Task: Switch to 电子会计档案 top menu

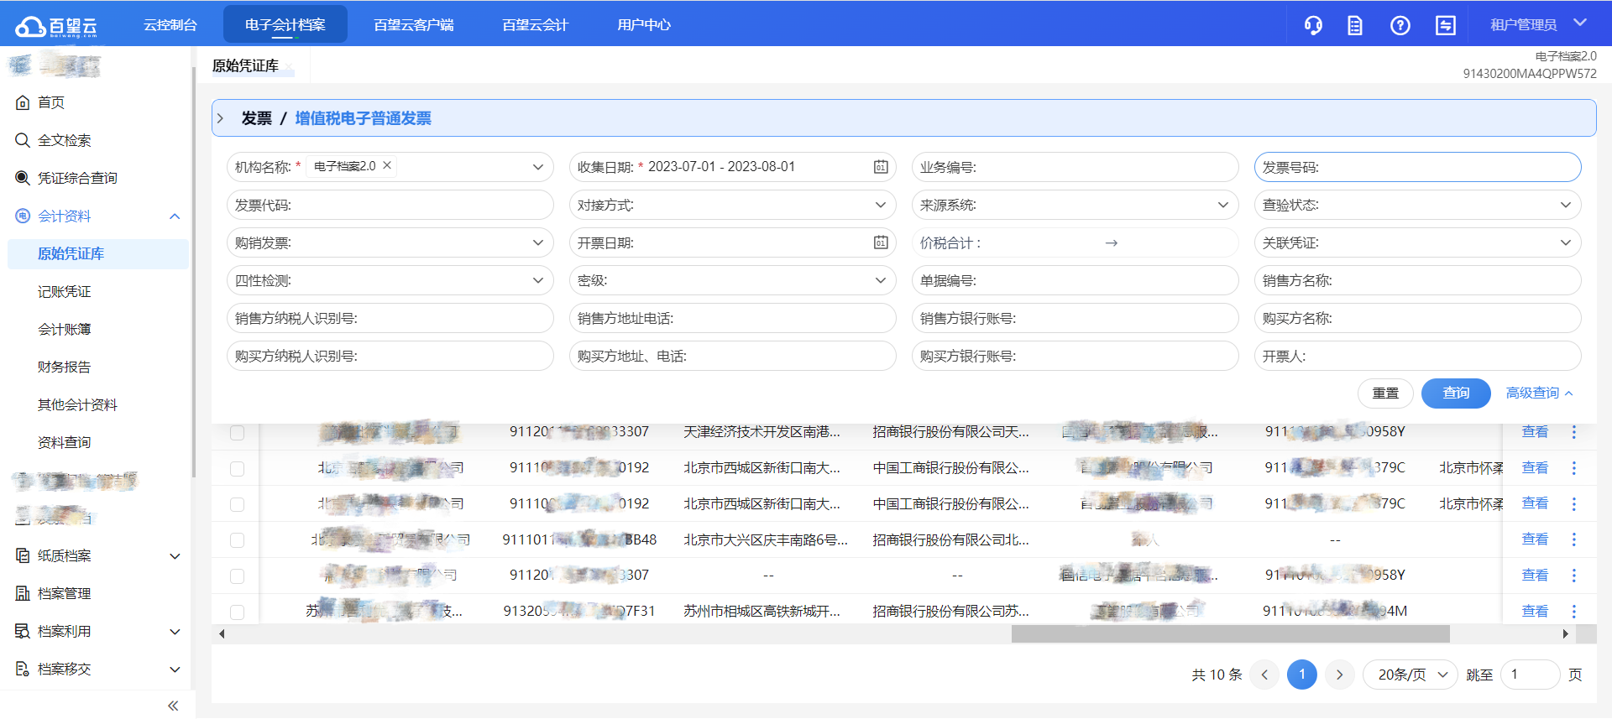Action: click(x=285, y=24)
